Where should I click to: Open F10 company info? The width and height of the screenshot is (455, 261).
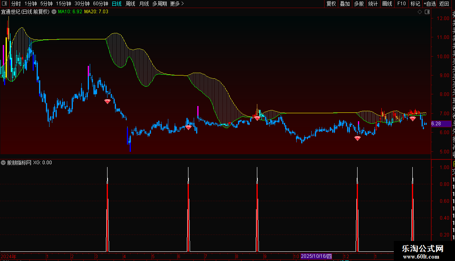(x=401, y=4)
